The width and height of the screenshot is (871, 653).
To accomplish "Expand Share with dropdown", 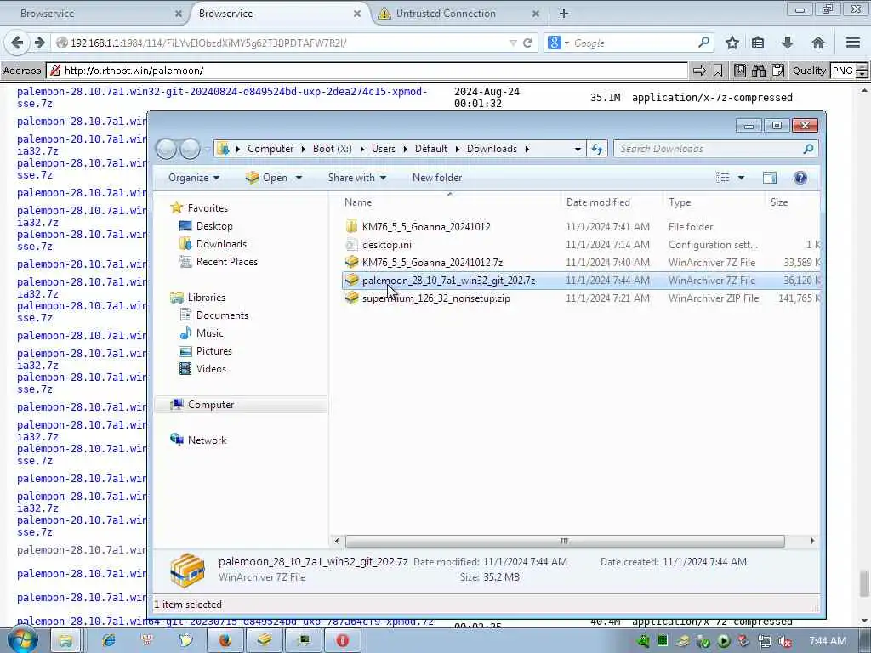I will (356, 178).
